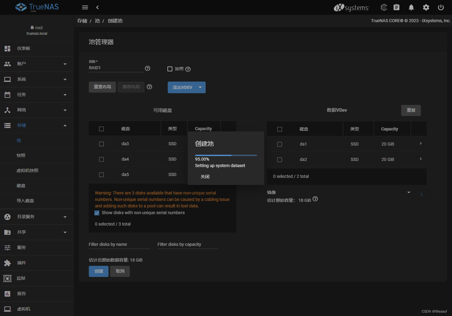
Task: Open the 快照 submenu item
Action: [37, 155]
